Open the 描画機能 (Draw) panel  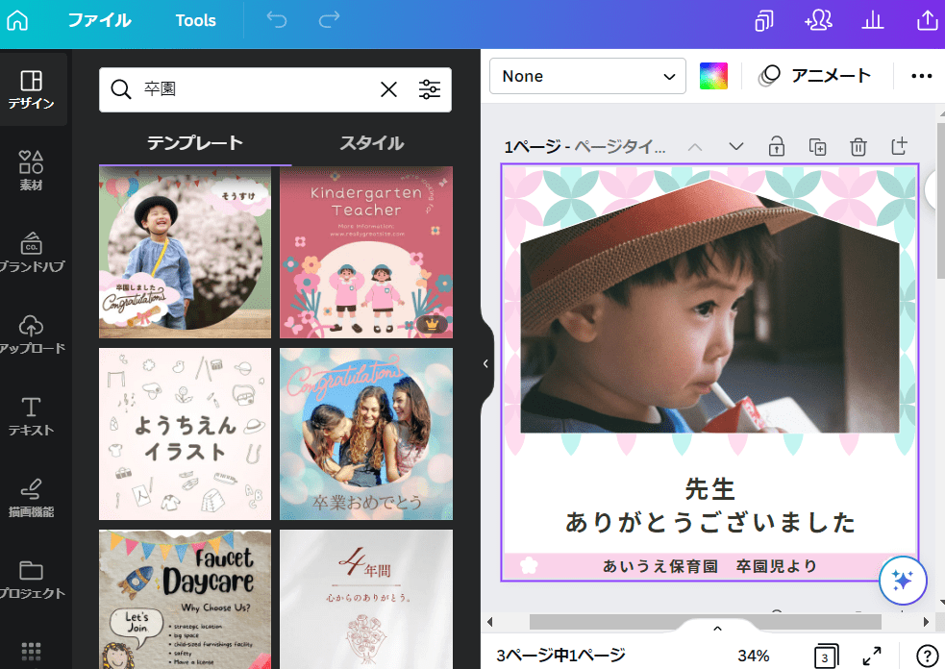(x=35, y=495)
